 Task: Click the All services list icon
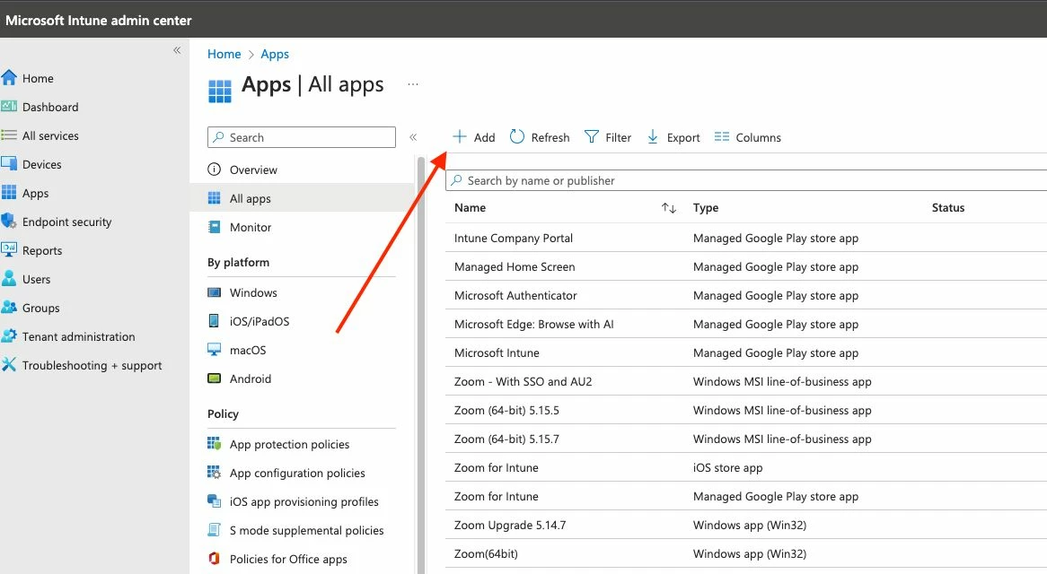point(9,135)
